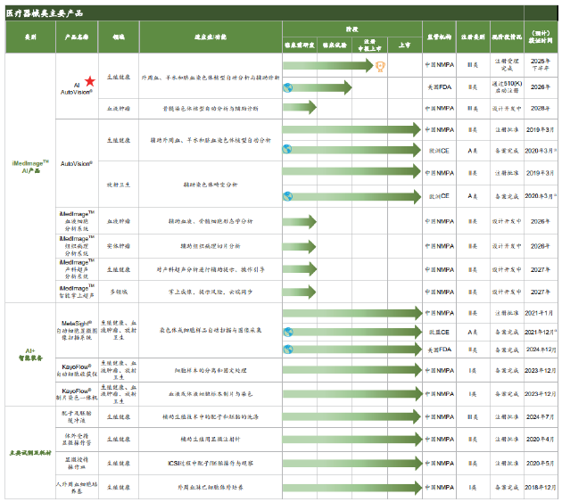The image size is (562, 502).
Task: Click the 2025年下半年 date cell
Action: (541, 65)
